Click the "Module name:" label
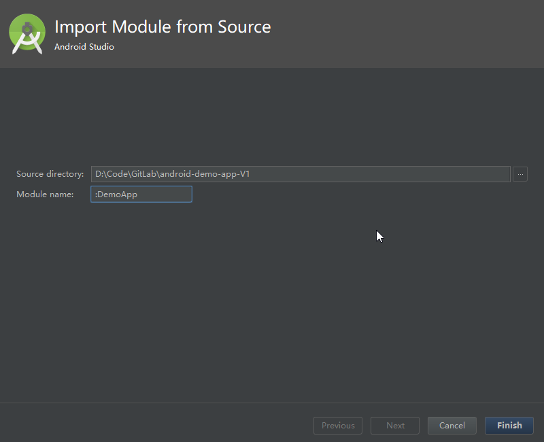 [45, 194]
